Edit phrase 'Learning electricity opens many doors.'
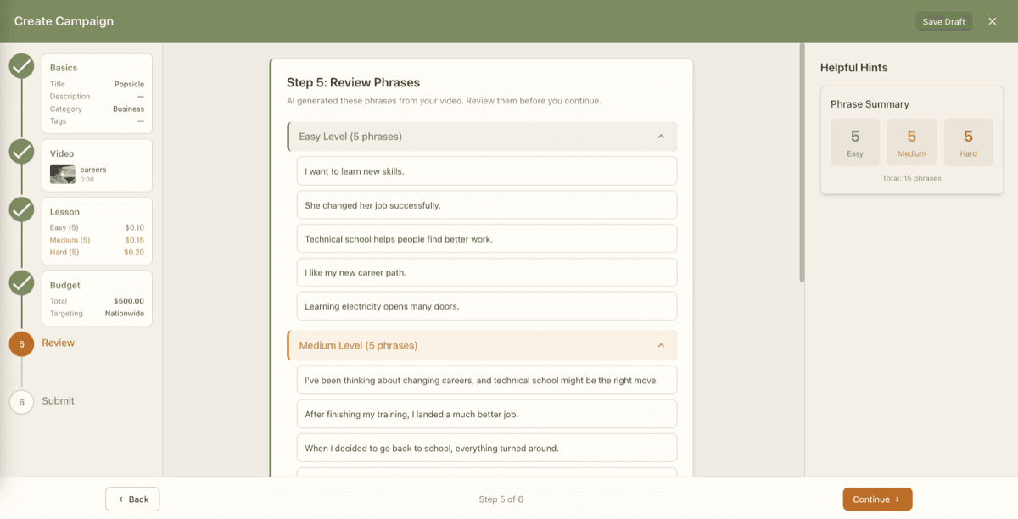The image size is (1018, 519). click(487, 306)
